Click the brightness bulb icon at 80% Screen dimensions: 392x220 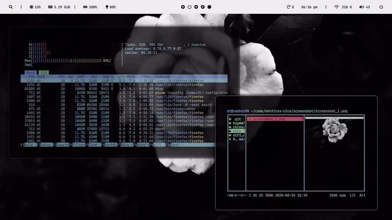(106, 6)
